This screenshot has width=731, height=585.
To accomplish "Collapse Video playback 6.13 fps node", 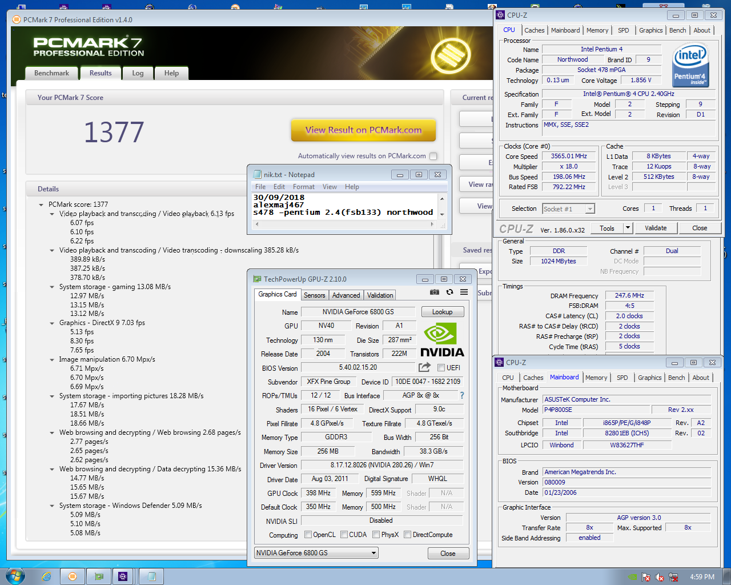I will pyautogui.click(x=52, y=214).
